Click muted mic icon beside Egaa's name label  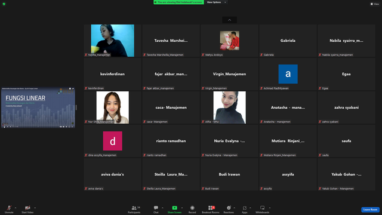pos(320,88)
